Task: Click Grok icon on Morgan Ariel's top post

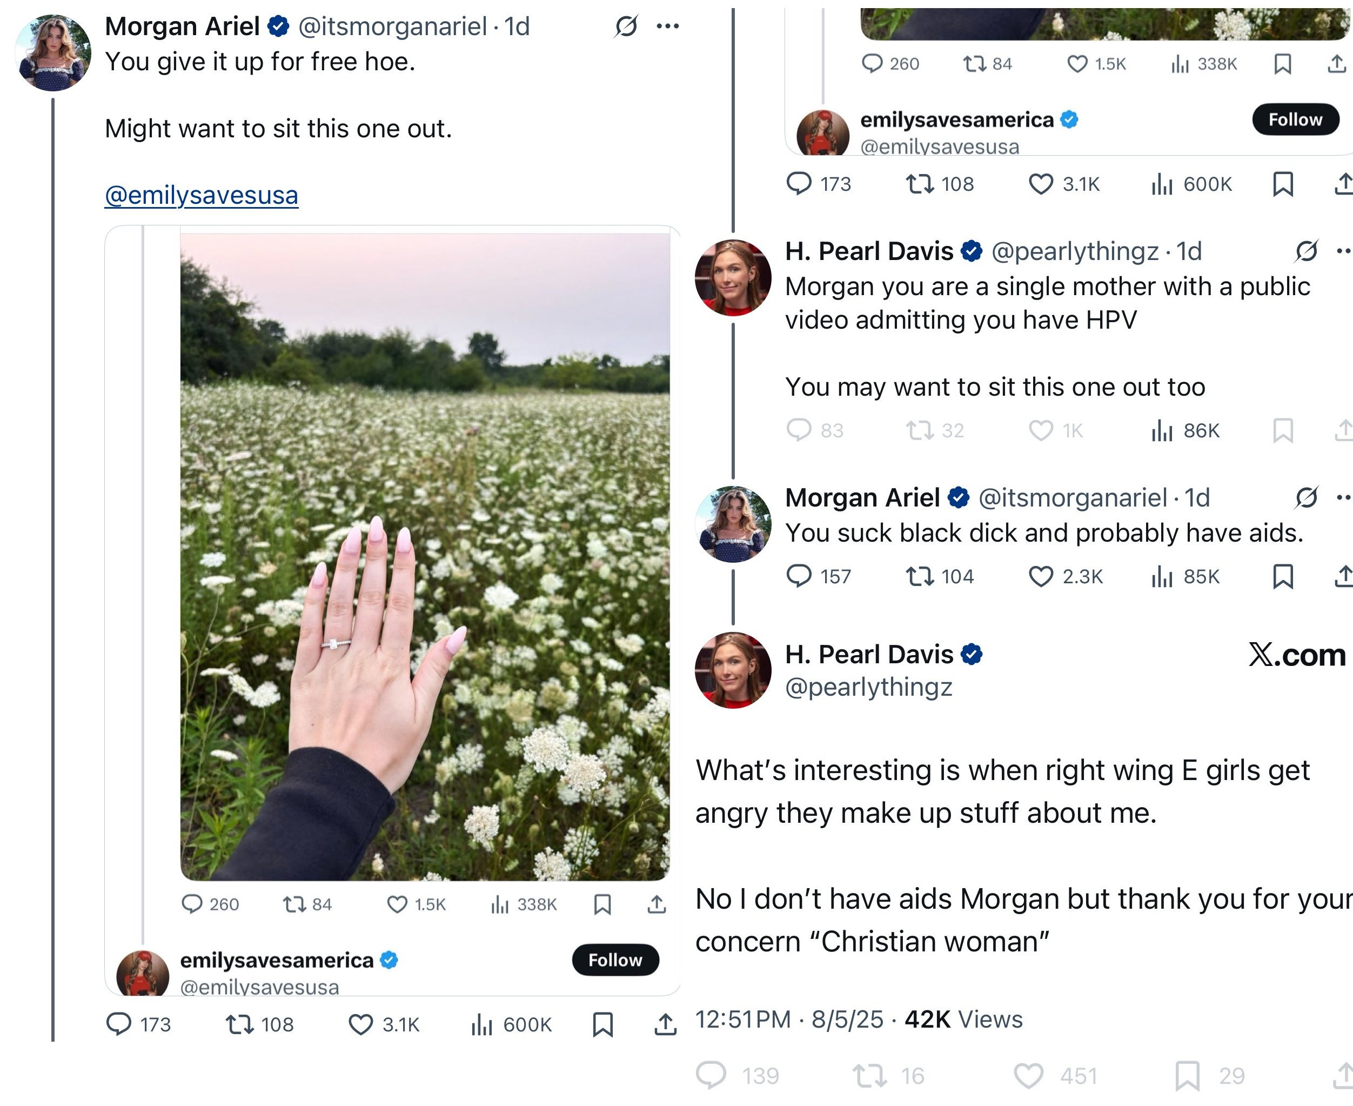Action: coord(626,26)
